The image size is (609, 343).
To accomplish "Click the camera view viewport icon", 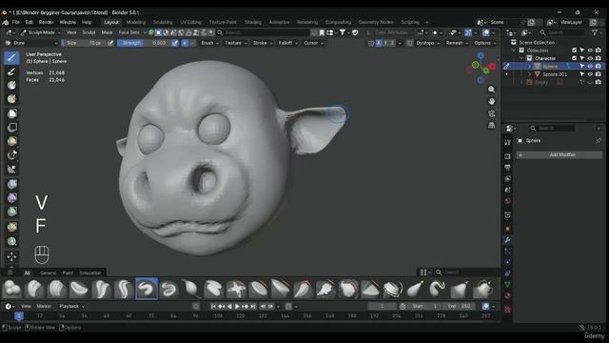I will [x=491, y=113].
